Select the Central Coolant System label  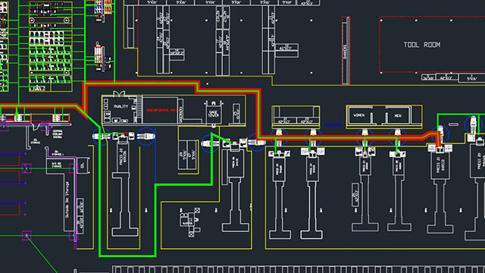click(57, 134)
